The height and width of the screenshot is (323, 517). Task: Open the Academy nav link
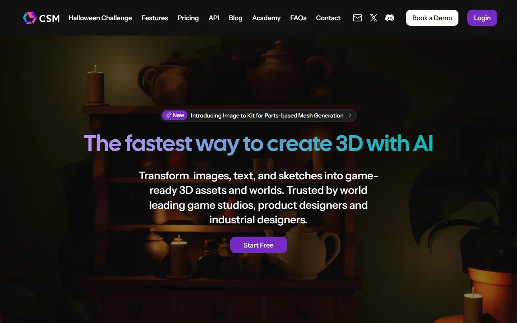point(266,18)
